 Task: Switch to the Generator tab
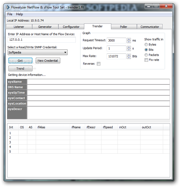pos(45,27)
